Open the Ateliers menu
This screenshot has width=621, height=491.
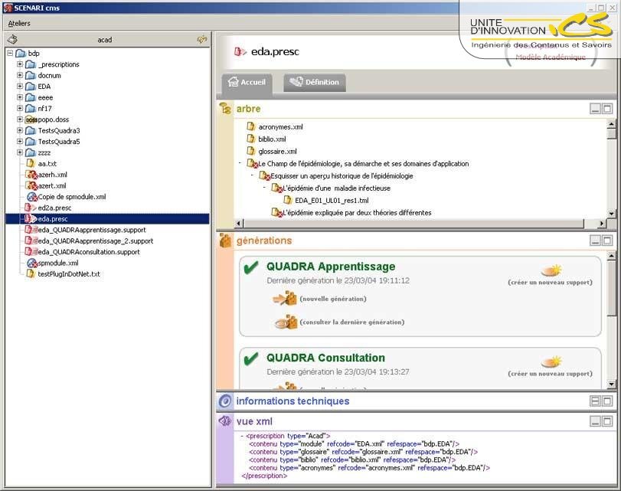[19, 24]
